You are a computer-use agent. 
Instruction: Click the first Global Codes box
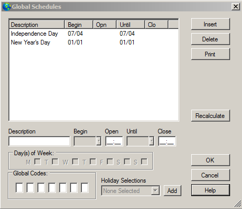(x=19, y=188)
